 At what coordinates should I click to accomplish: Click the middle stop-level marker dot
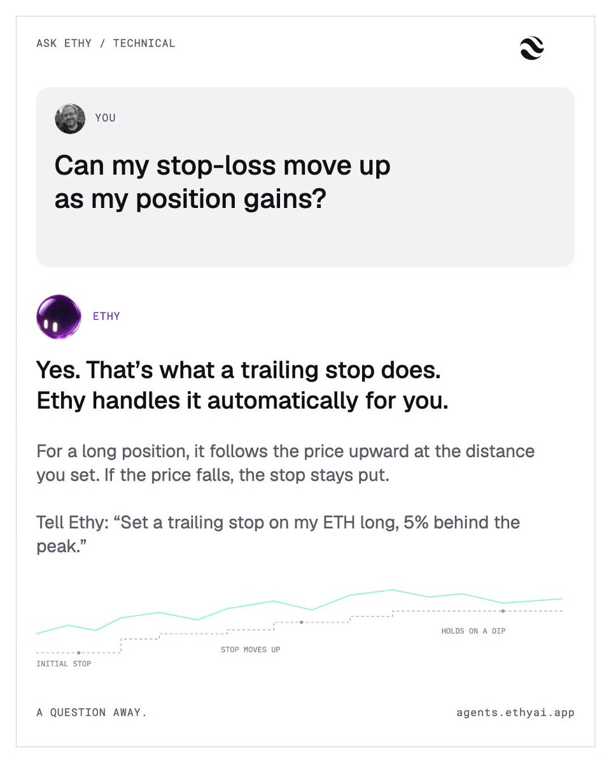[x=301, y=622]
